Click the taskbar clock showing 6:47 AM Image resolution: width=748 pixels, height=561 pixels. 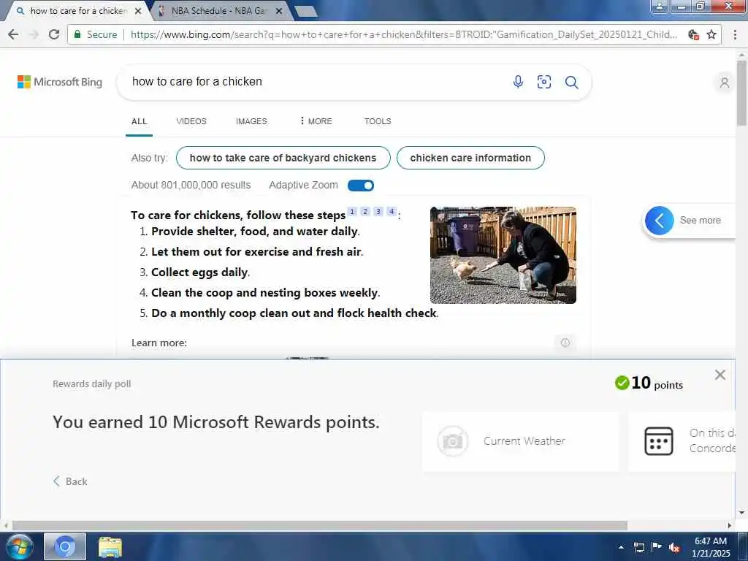tap(710, 547)
